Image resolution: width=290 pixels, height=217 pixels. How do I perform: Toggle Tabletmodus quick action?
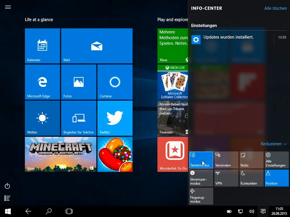201,160
